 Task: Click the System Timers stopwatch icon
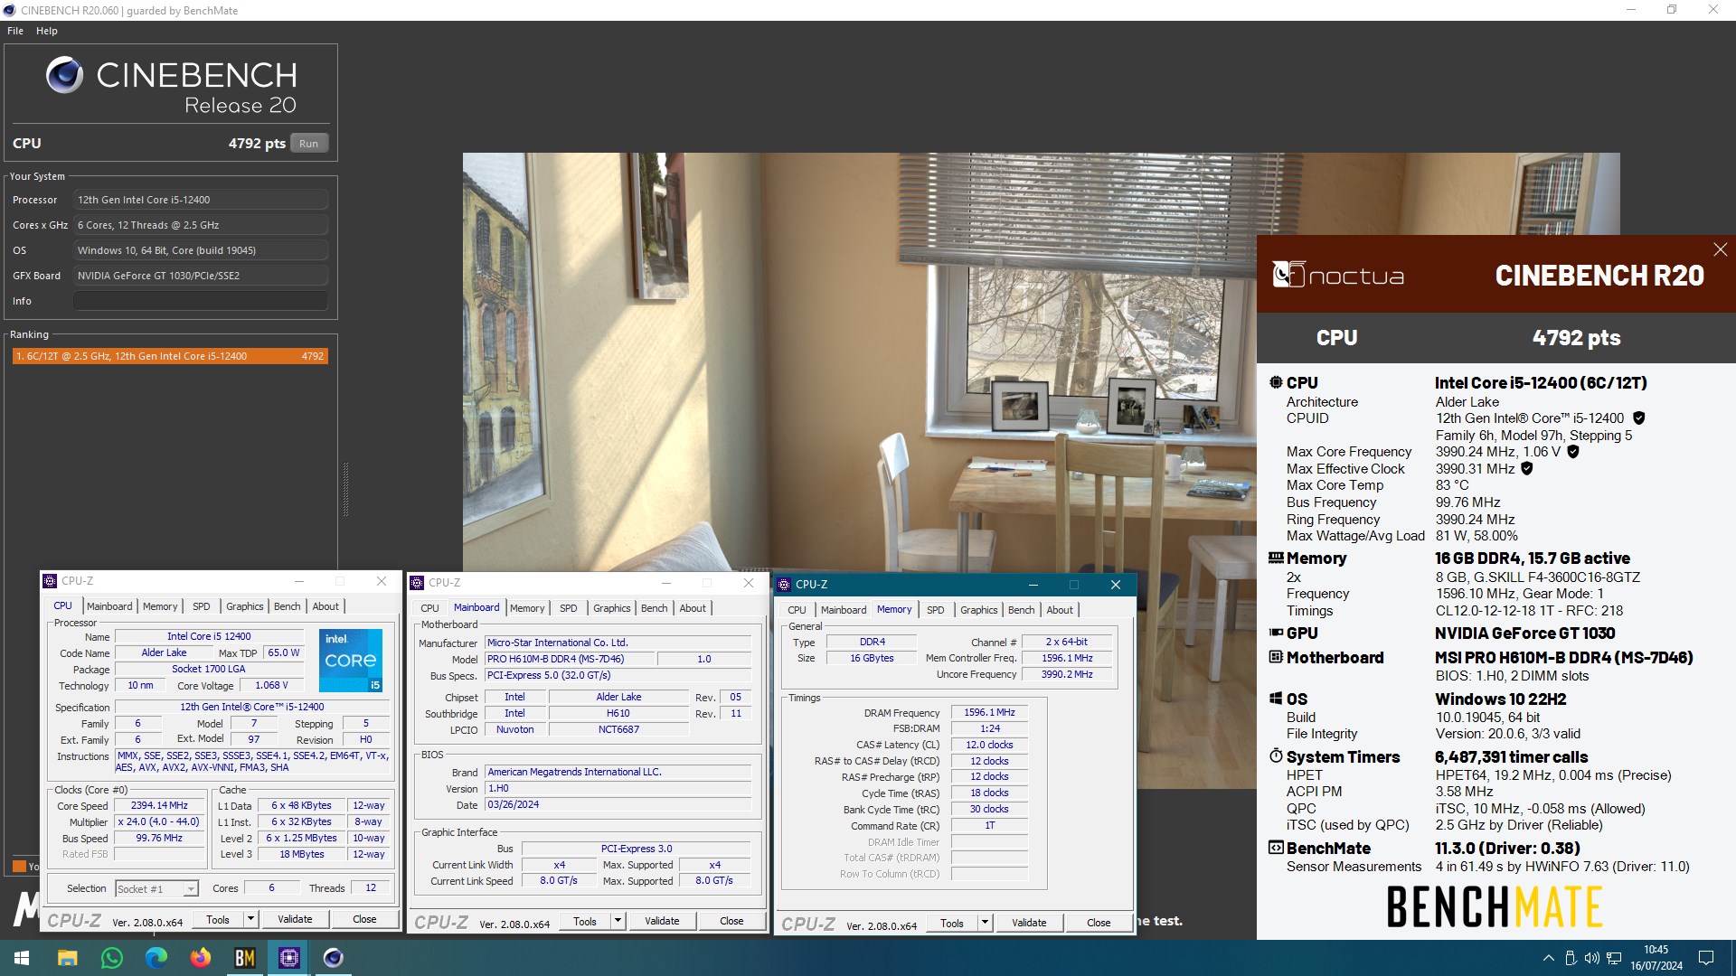coord(1276,756)
